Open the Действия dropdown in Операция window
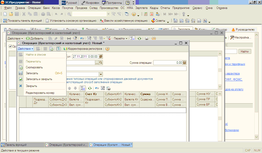The width and height of the screenshot is (262, 153). (x=25, y=49)
